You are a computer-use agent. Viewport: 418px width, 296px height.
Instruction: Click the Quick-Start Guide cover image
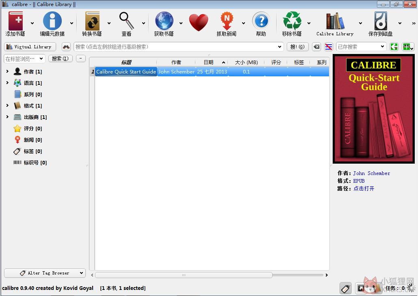coord(374,109)
